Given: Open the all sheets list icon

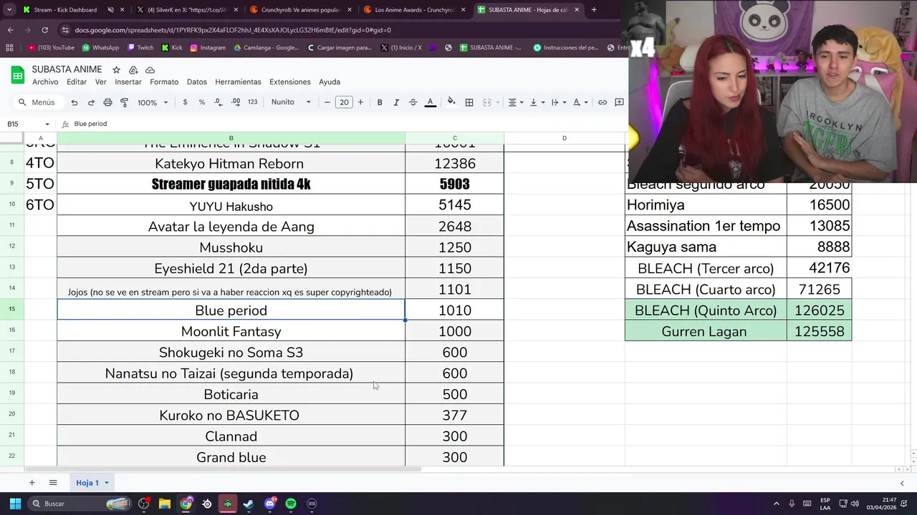Looking at the screenshot, I should tap(53, 483).
